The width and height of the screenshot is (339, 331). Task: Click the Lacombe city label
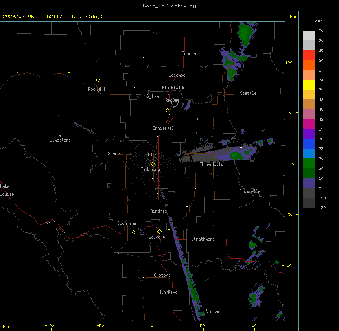(x=177, y=75)
